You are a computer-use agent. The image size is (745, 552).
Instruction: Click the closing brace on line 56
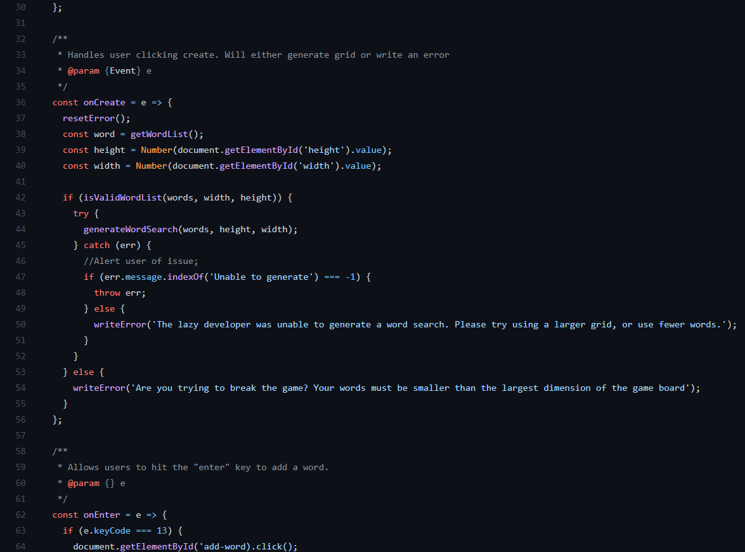(55, 419)
